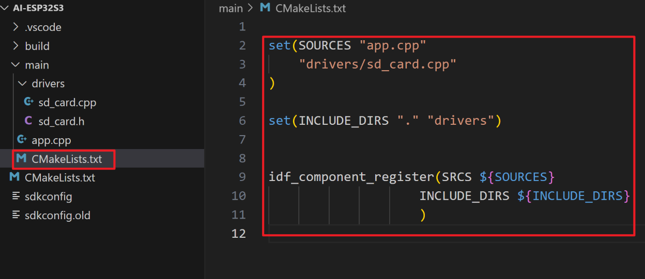The image size is (645, 279).
Task: Click the C icon of sd_card.h
Action: 28,121
